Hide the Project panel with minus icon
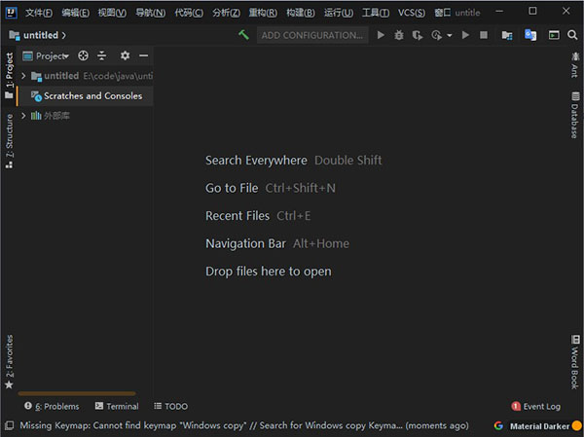The image size is (584, 437). coord(143,55)
